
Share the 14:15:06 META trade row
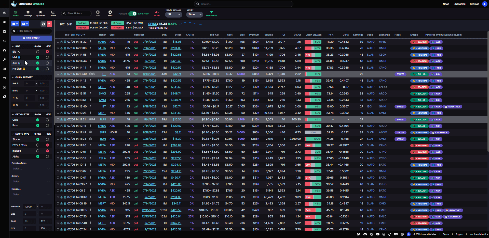[61, 48]
